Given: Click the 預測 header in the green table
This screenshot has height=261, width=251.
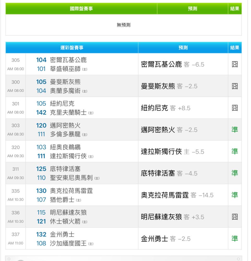Looking at the screenshot, I should point(192,9).
